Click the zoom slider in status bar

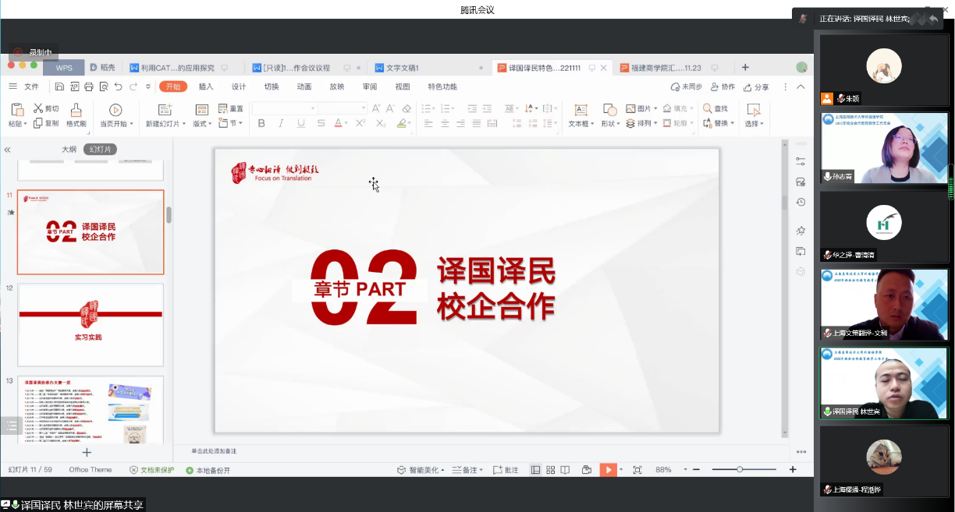click(x=740, y=470)
